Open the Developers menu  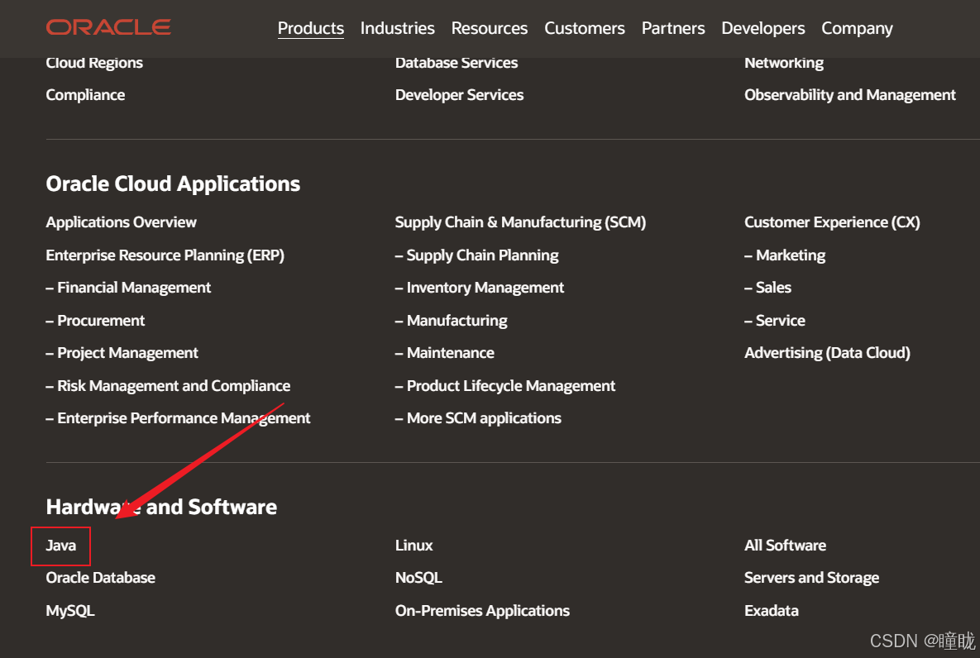[x=763, y=28]
